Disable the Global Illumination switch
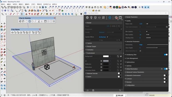The height and width of the screenshot is (97, 172). (x=166, y=69)
